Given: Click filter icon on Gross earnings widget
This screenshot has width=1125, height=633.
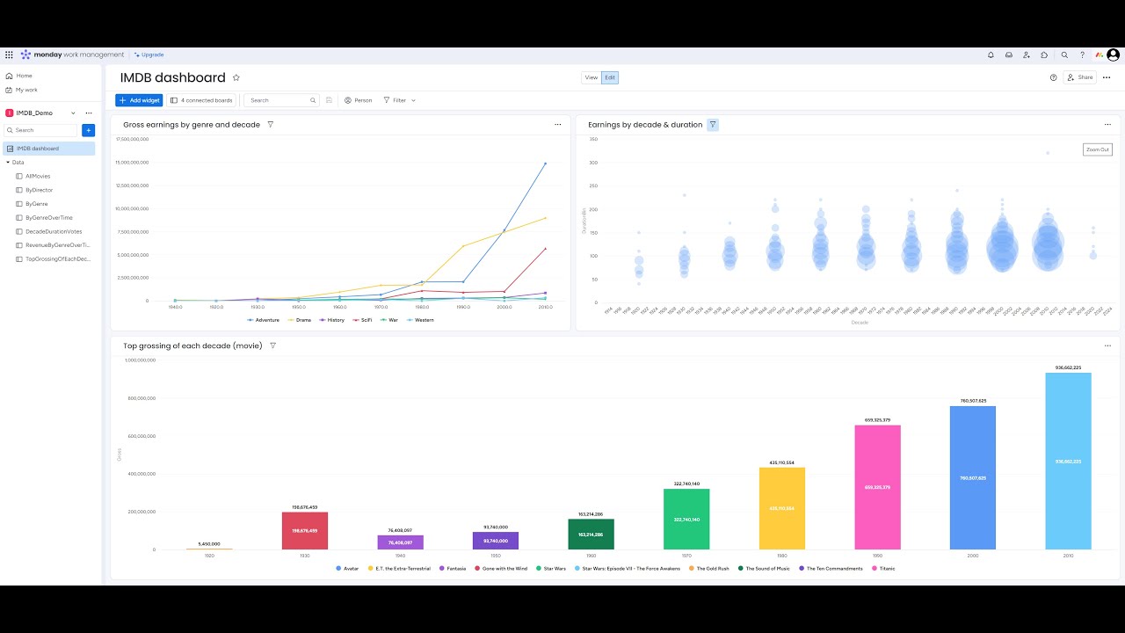Looking at the screenshot, I should point(270,125).
